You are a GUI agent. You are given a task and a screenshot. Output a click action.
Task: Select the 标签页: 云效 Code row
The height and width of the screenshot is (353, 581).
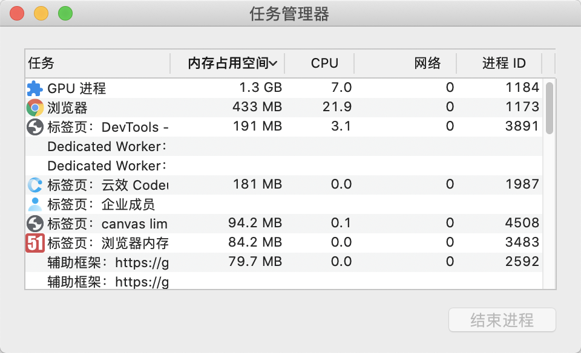(x=284, y=185)
